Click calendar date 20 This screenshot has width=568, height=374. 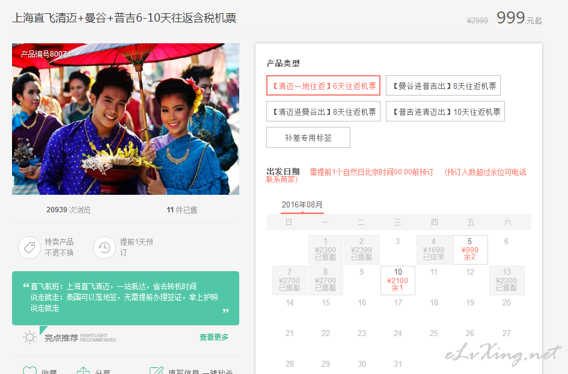tap(507, 302)
